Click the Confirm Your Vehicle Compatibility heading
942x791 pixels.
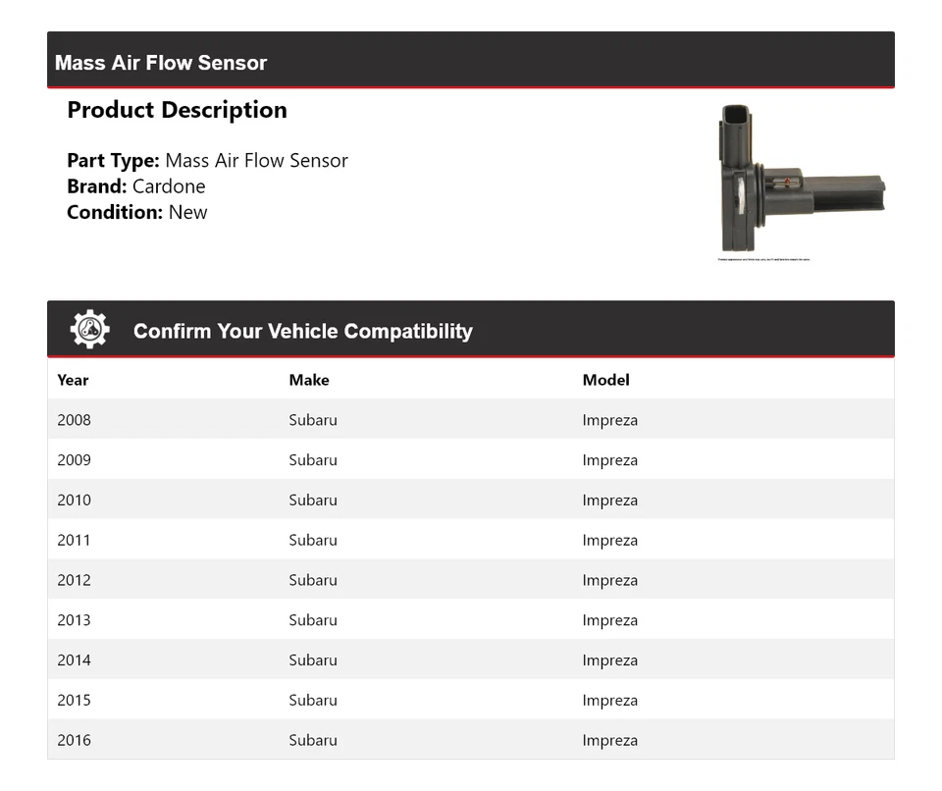pyautogui.click(x=302, y=331)
